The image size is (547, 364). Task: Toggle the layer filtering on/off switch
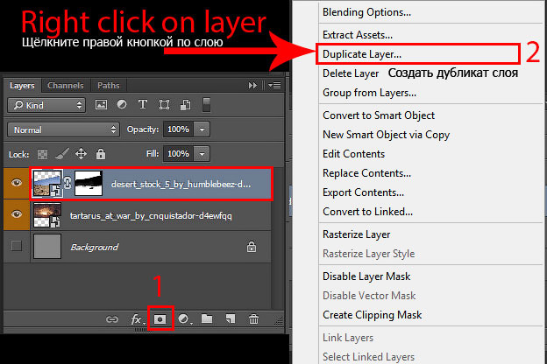(206, 105)
